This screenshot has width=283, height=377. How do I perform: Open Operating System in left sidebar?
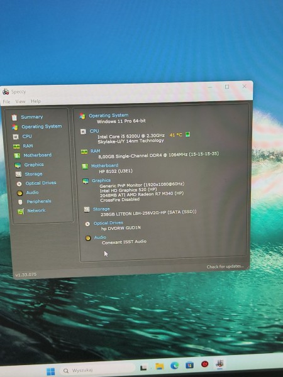pos(42,126)
